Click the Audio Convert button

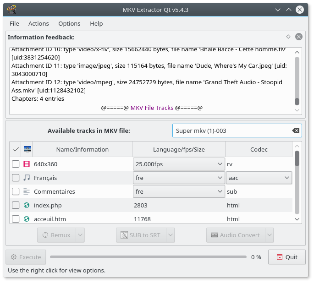236,235
